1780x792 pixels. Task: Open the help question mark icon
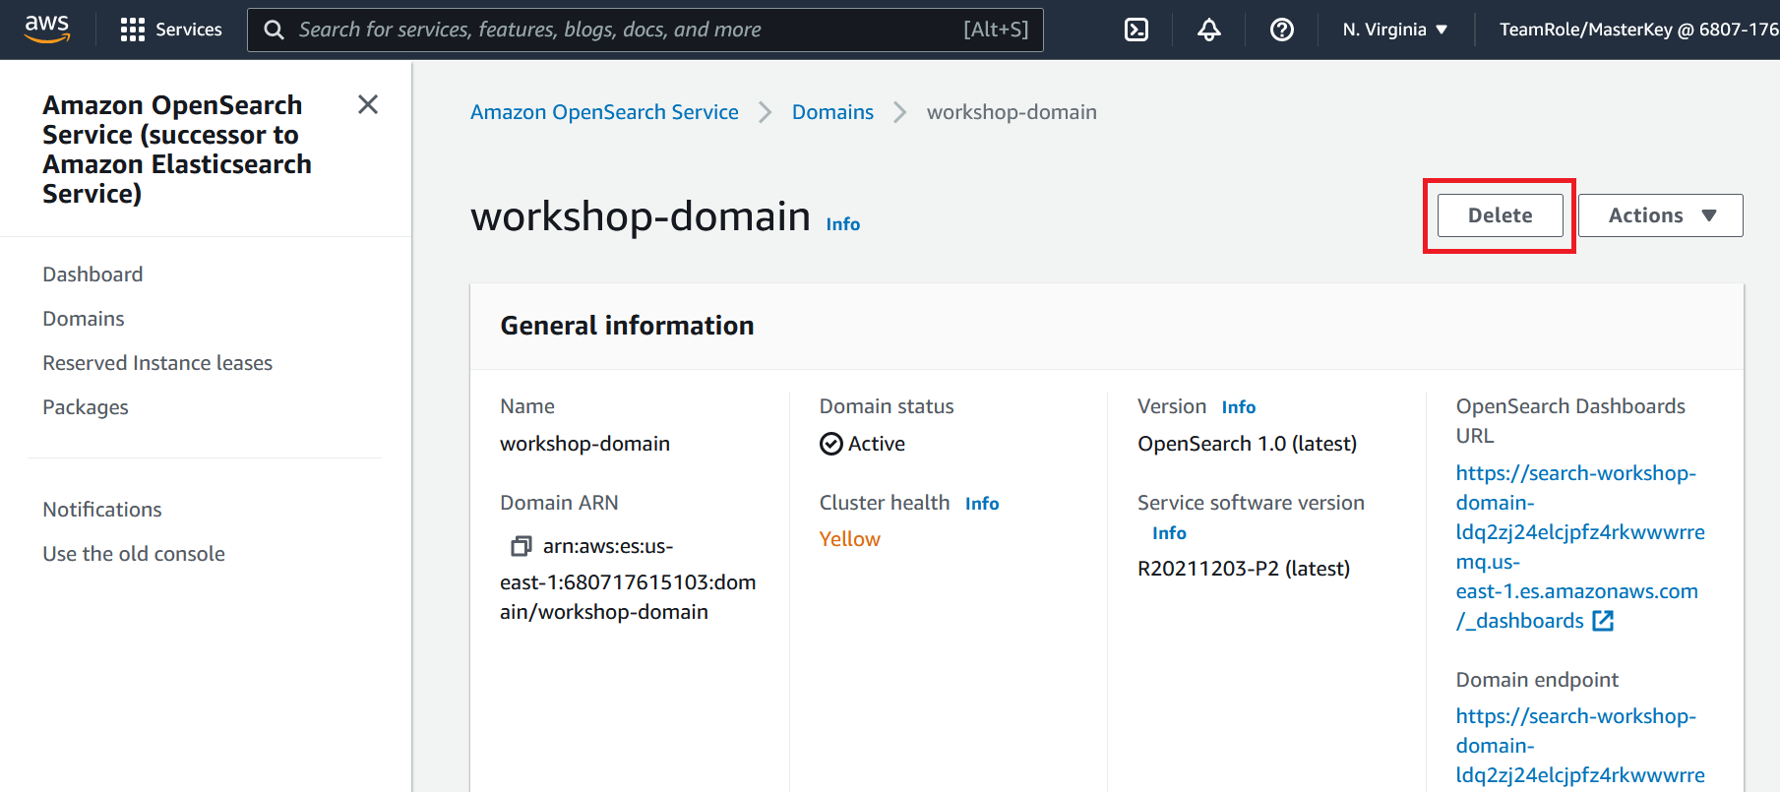click(1281, 30)
